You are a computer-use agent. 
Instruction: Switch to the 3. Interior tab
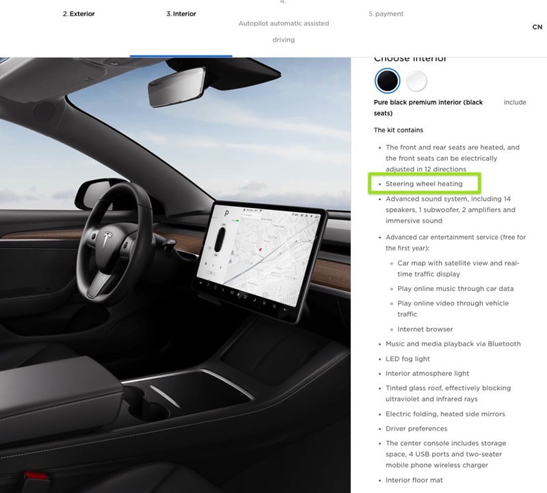[181, 14]
